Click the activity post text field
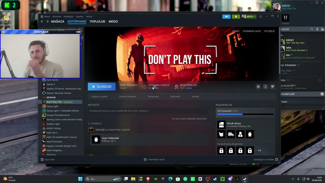Screen dimensions: 325x183 tap(149, 111)
